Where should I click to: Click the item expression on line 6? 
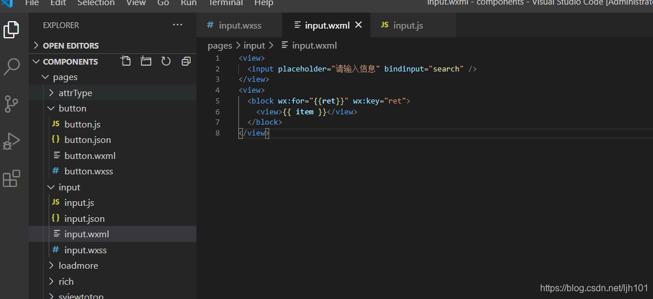pos(304,111)
